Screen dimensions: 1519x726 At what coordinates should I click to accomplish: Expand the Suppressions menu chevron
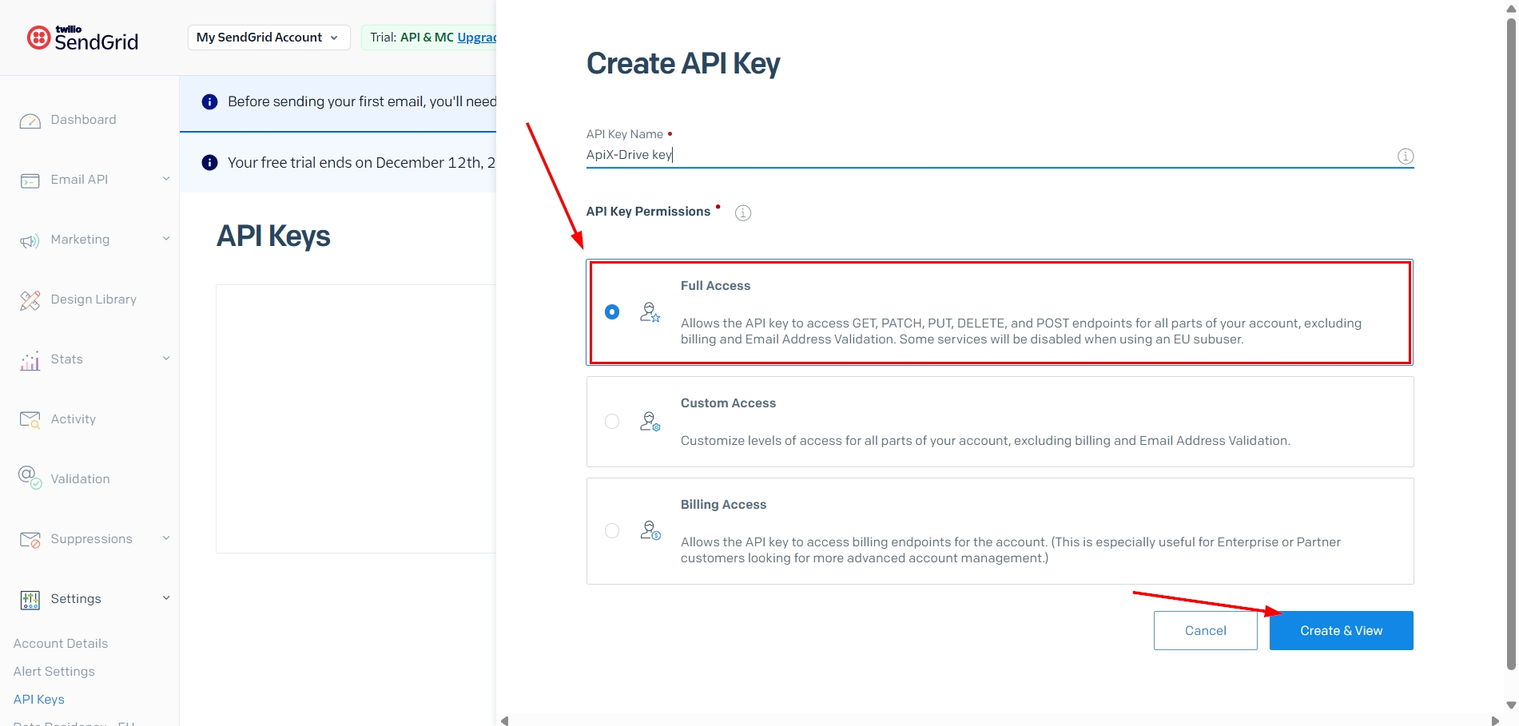[x=166, y=538]
